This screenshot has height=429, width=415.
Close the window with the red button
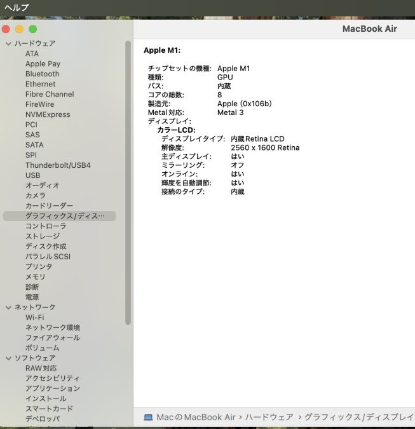tap(6, 29)
